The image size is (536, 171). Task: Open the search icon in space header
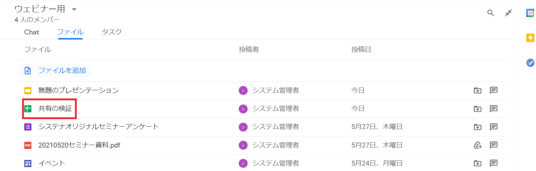click(x=491, y=13)
